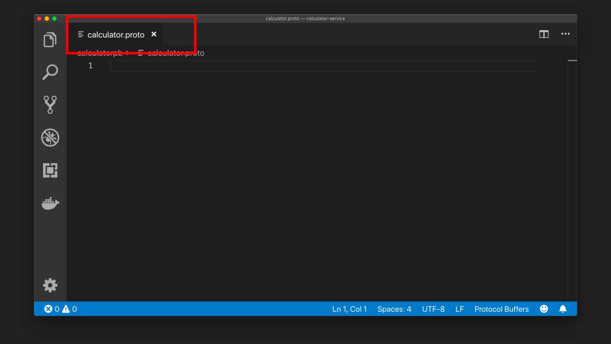Change the Protocol Buffers language mode

[501, 309]
